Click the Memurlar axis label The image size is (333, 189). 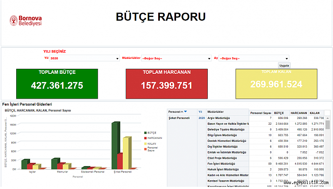[62, 172]
